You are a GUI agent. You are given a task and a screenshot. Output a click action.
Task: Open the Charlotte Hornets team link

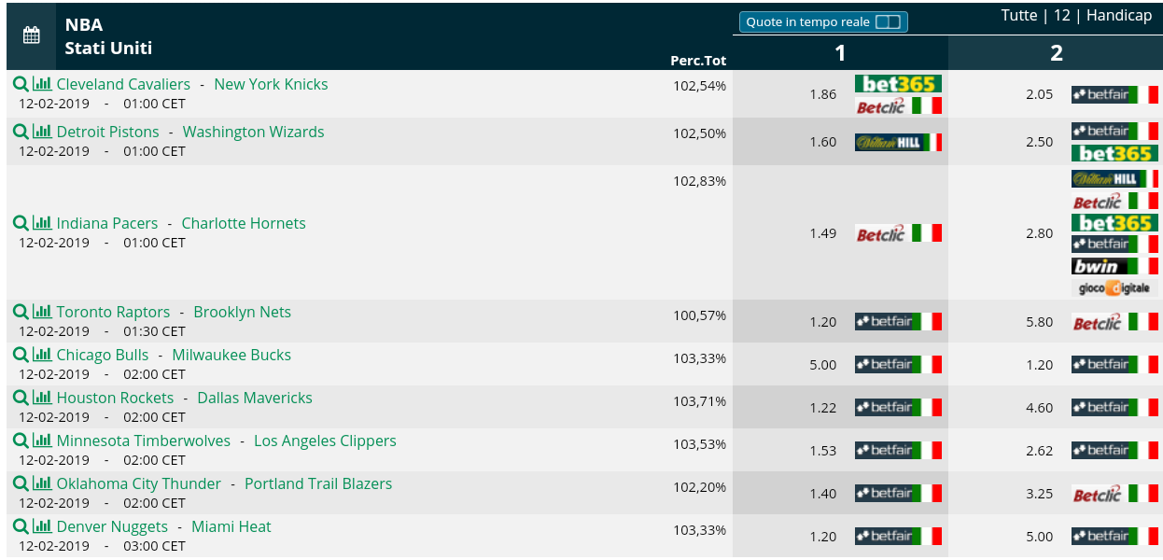[244, 223]
